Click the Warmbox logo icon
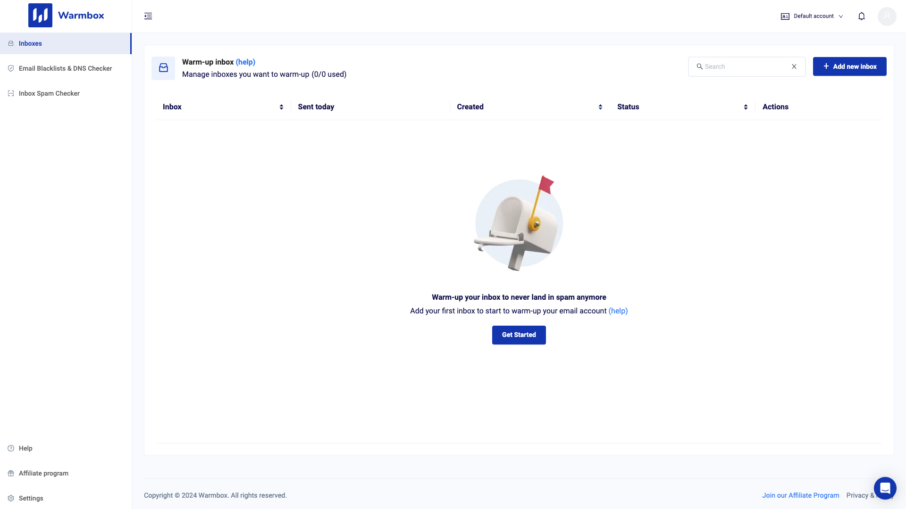The image size is (906, 509). pos(40,16)
